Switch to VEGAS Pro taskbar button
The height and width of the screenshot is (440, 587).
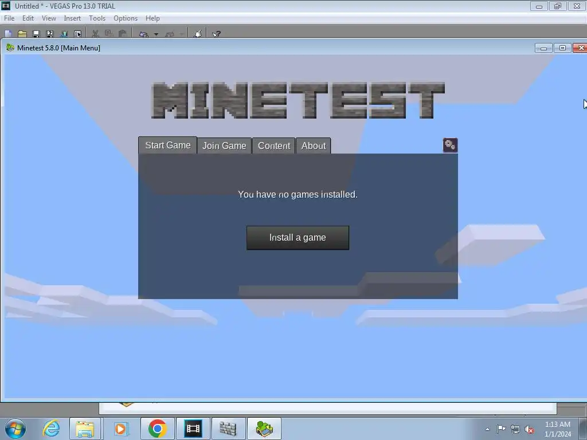tap(193, 429)
